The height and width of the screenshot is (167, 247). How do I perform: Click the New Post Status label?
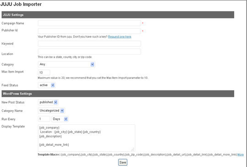pyautogui.click(x=13, y=102)
